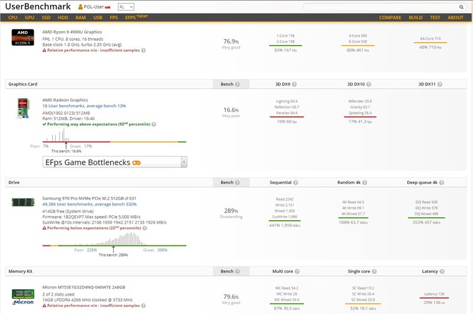This screenshot has height=314, width=473.
Task: Click the UserBenchmark site logo
Action: (x=38, y=6)
